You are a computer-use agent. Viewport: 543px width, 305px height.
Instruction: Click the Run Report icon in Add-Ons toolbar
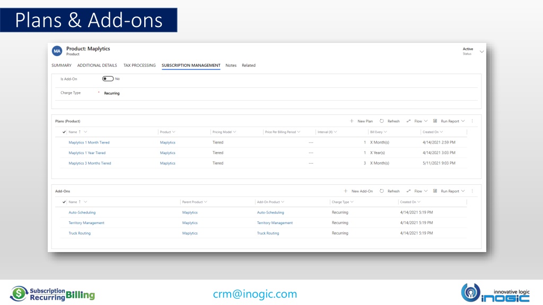435,191
